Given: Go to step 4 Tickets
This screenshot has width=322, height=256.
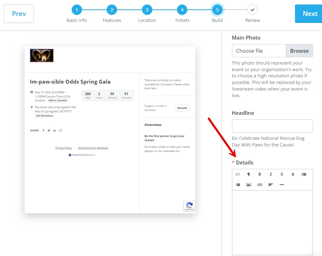Looking at the screenshot, I should coord(182,10).
